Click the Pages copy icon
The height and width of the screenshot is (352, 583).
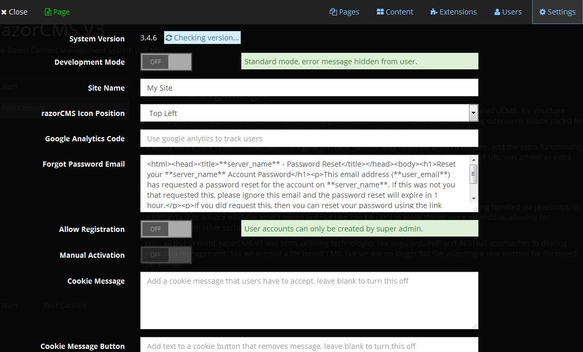coord(333,12)
